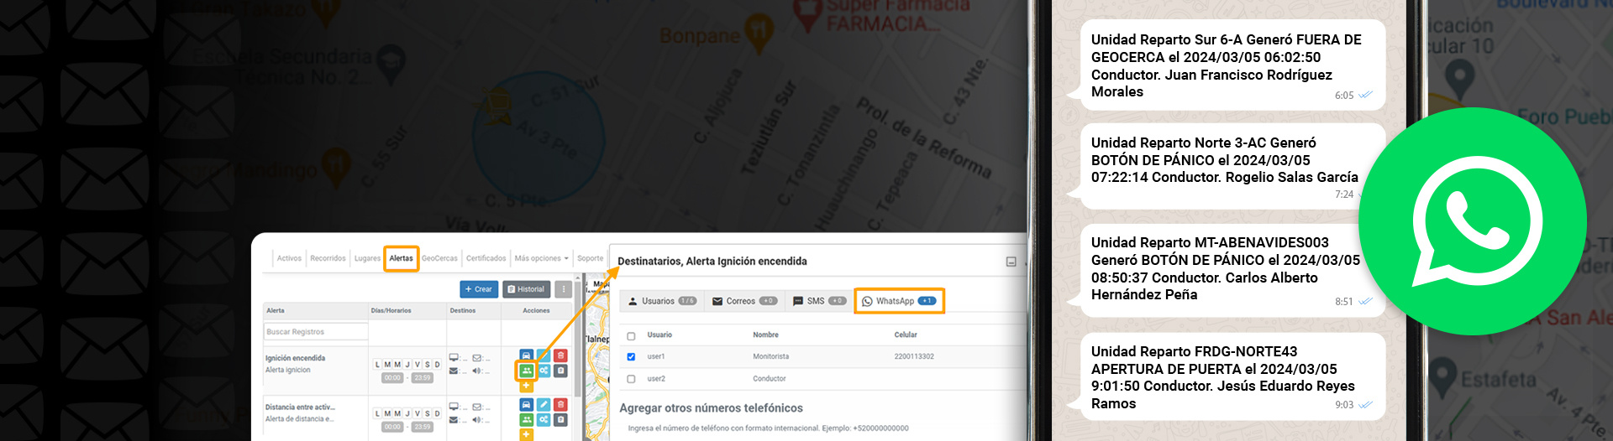Screen dimensions: 1613x441
Task: Click the vehicle icon for Ignición encendida
Action: (x=526, y=355)
